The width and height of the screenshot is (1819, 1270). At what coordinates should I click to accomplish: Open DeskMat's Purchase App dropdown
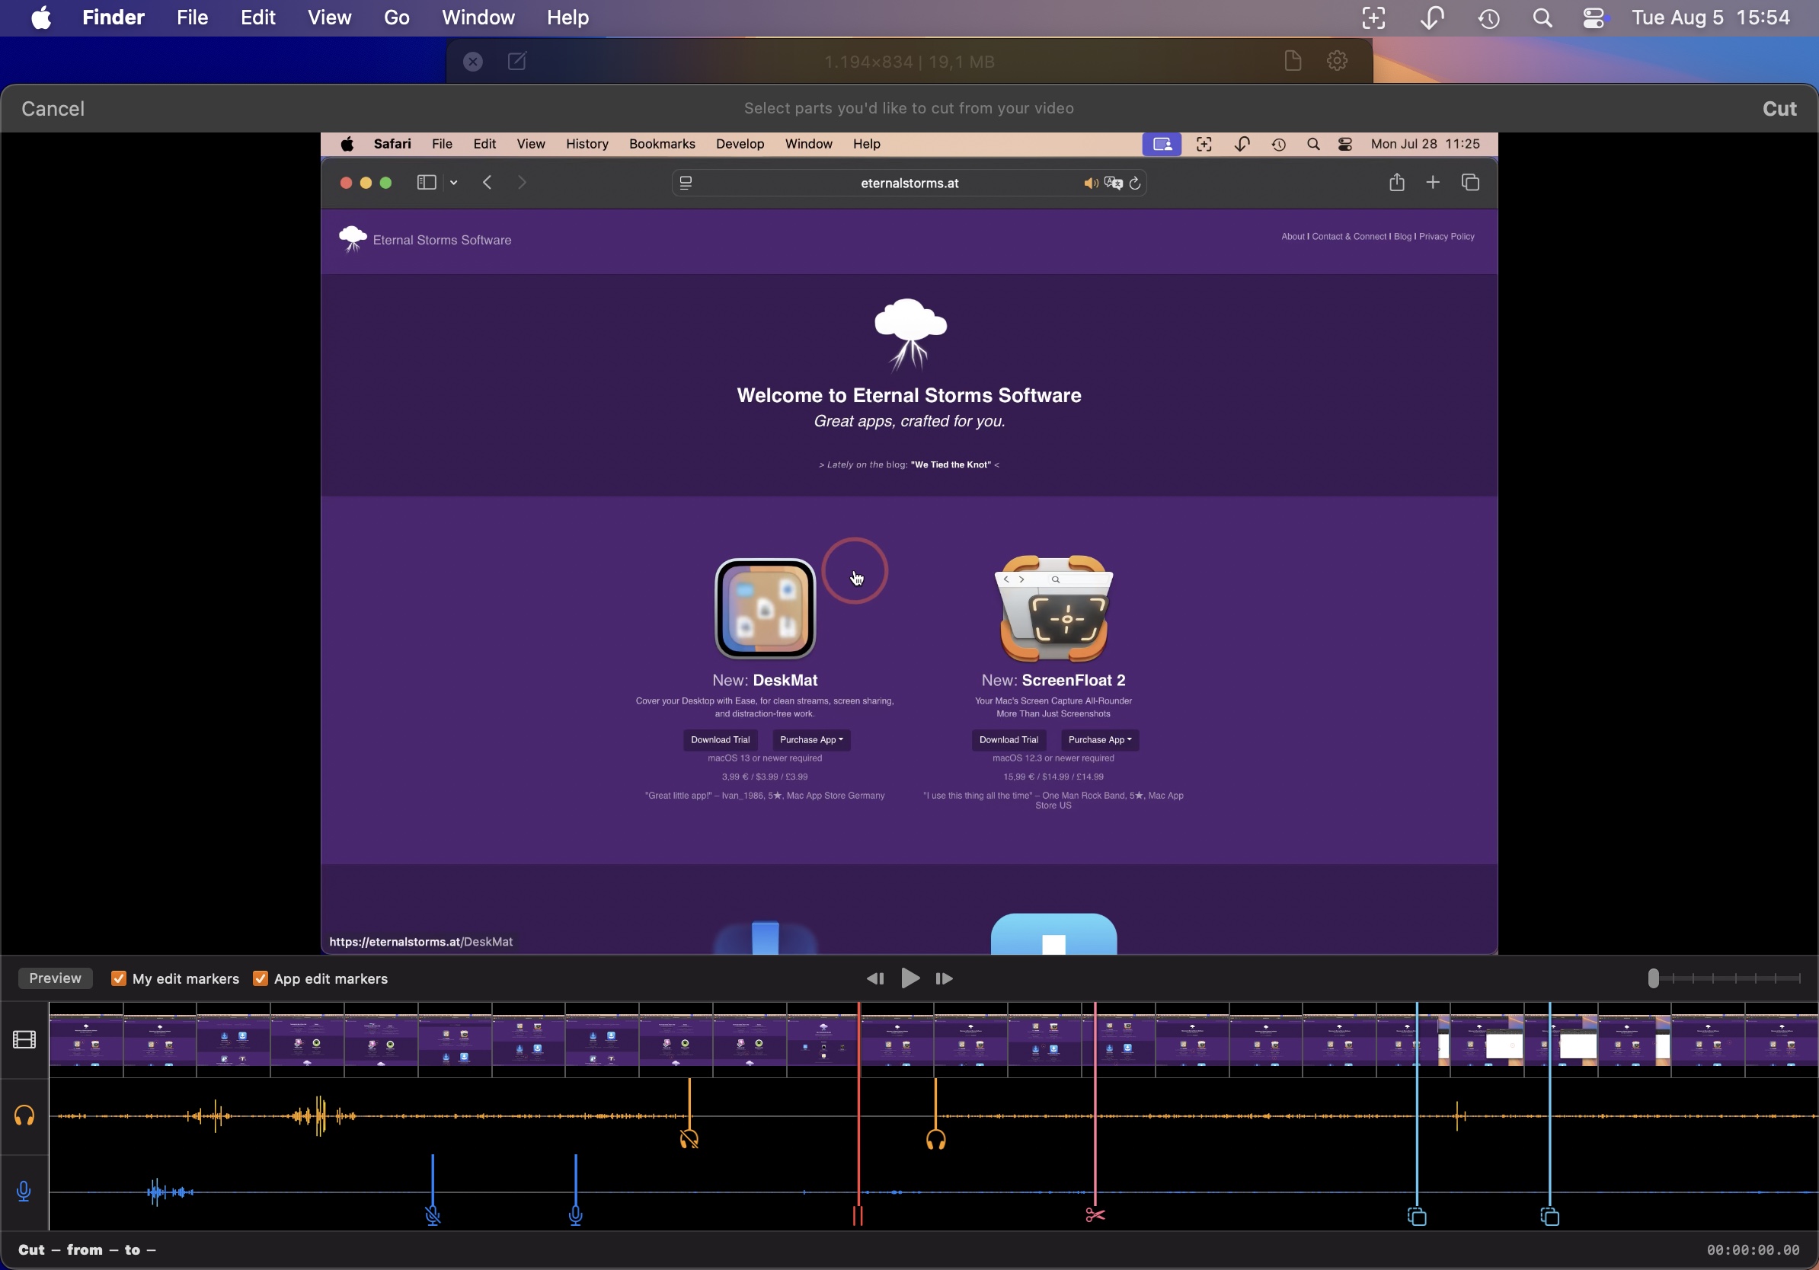point(811,739)
